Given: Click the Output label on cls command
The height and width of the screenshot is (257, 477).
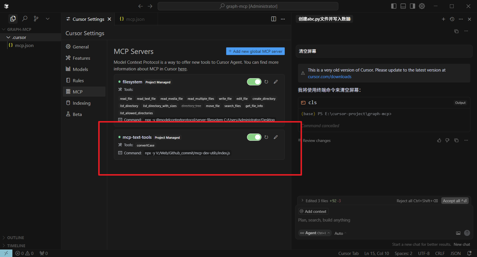Looking at the screenshot, I should tap(460, 103).
